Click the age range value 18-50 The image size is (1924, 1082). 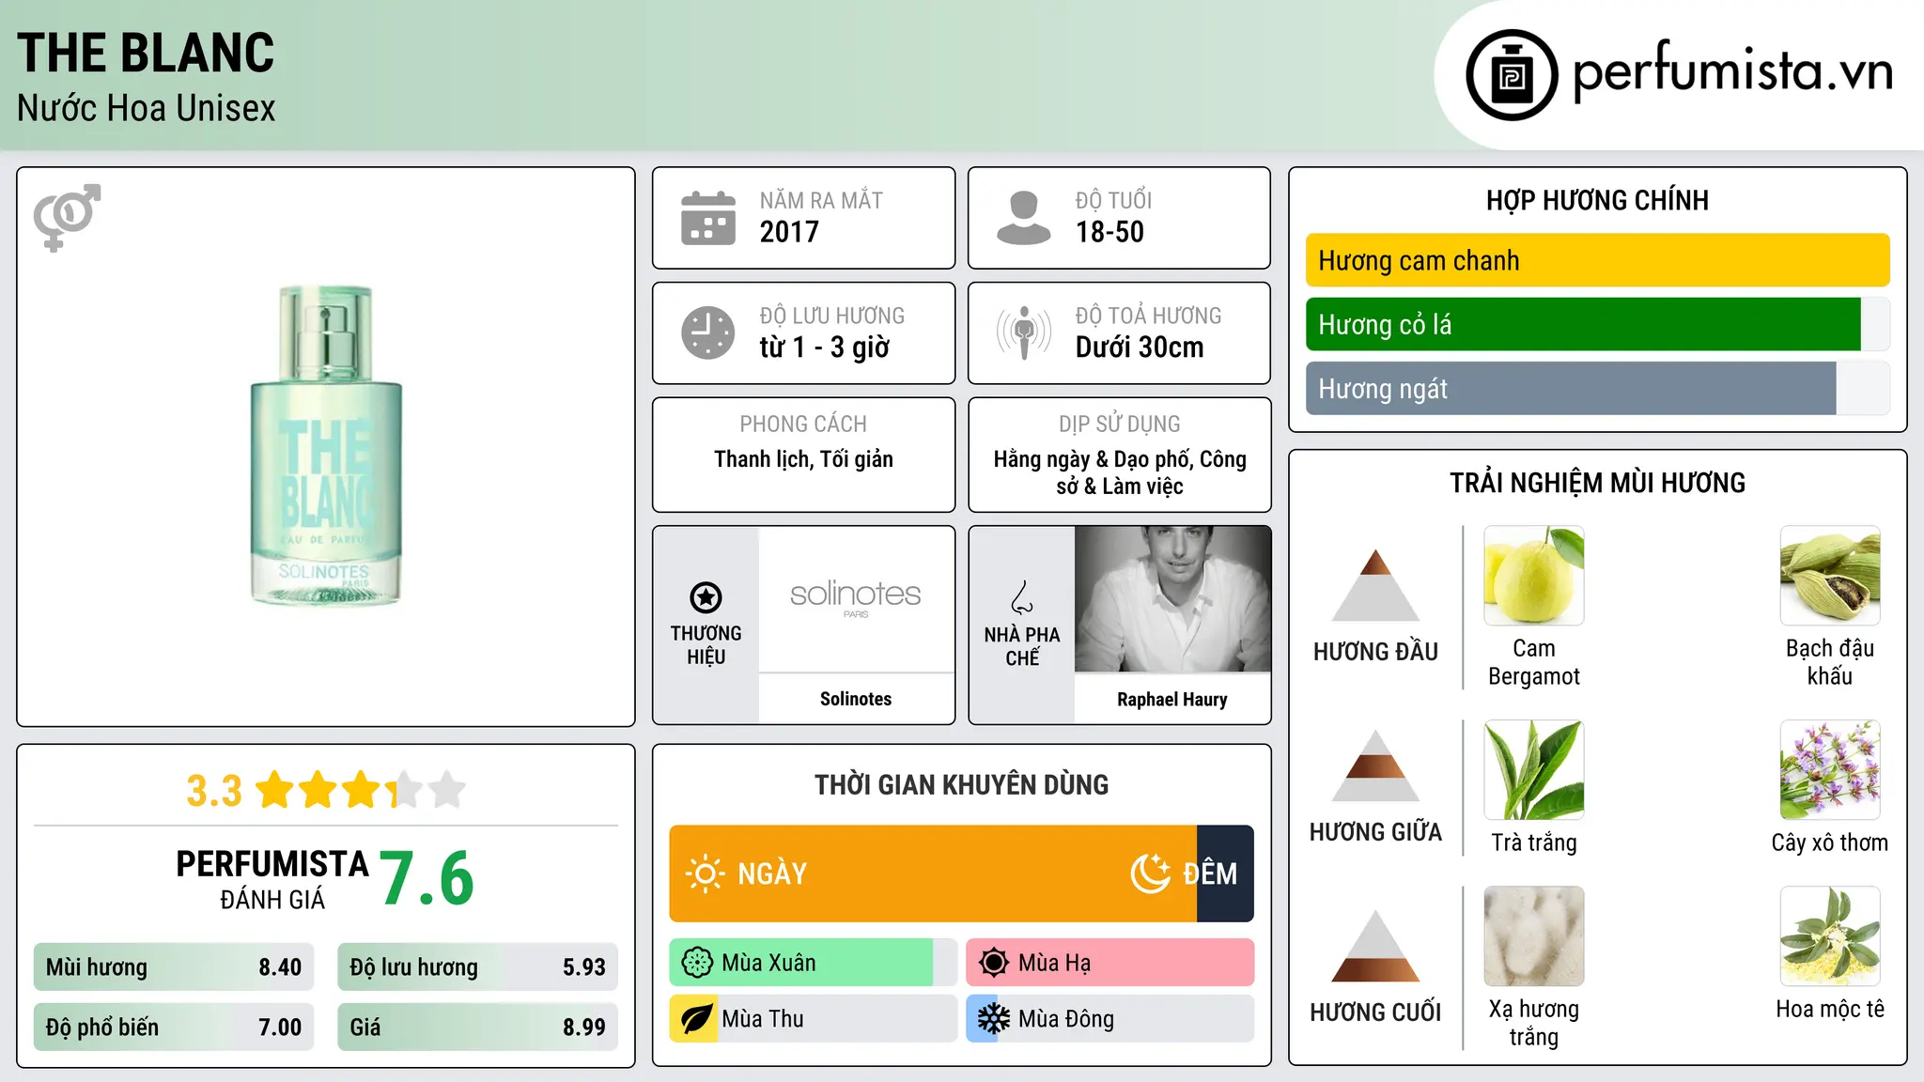coord(1109,232)
